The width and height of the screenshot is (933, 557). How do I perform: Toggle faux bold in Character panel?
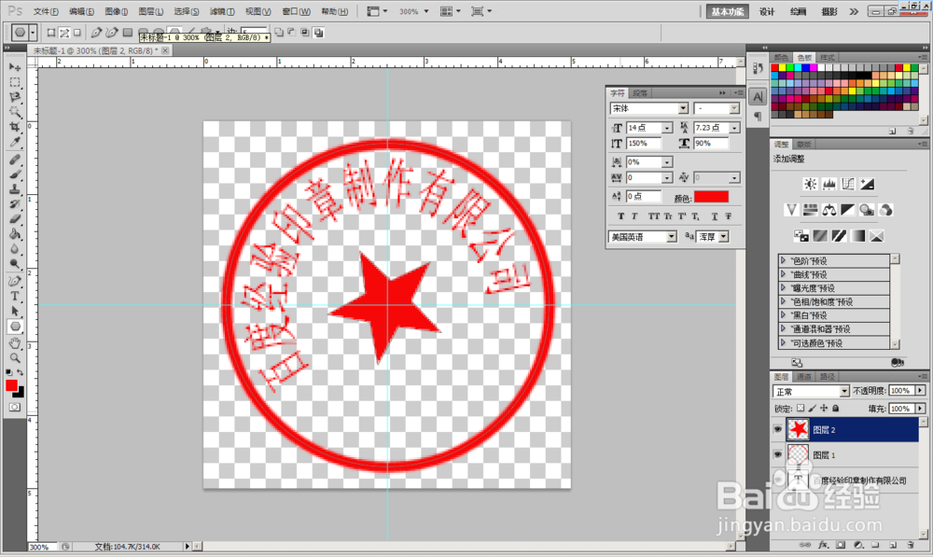[x=620, y=216]
